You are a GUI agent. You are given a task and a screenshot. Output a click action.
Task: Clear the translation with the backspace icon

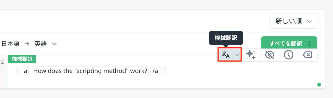coord(308,55)
